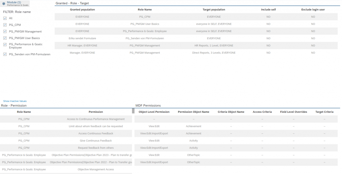Select the Manager, EVERYONE granted population cell
The image size is (342, 174).
click(x=82, y=53)
